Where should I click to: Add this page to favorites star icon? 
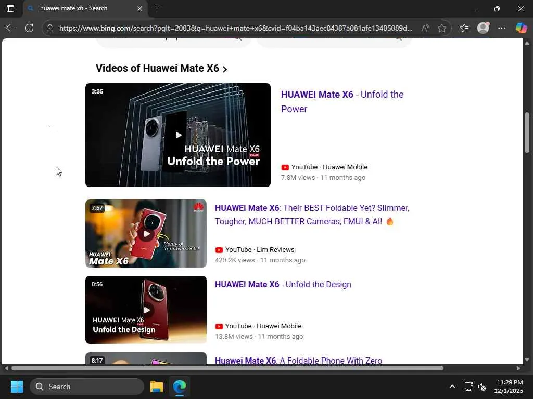point(442,28)
